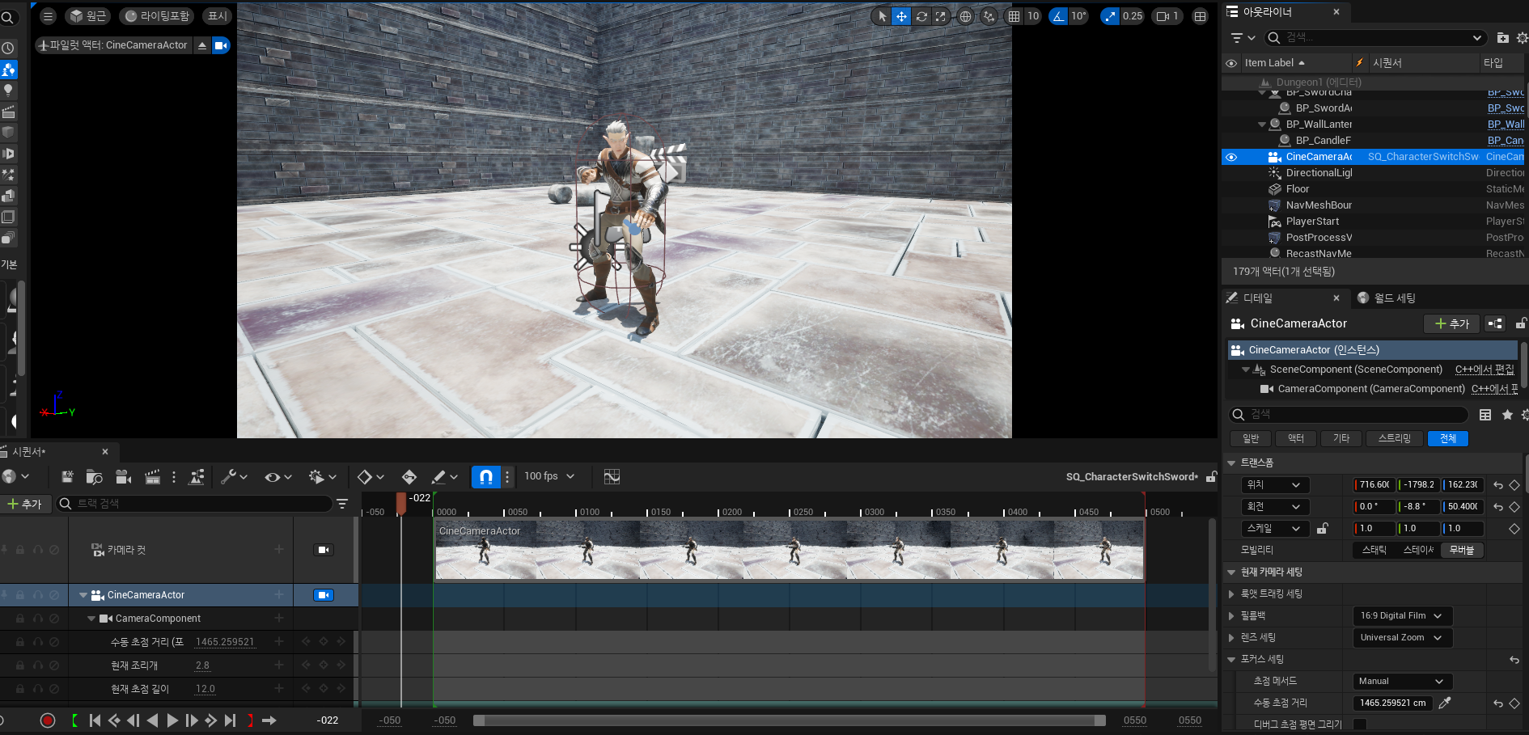Collapse CameraComponent track in Sequencer
Screen dimensions: 1529x735
91,619
